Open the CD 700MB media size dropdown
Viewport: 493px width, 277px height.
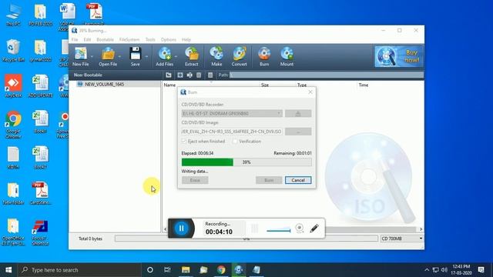pos(401,239)
